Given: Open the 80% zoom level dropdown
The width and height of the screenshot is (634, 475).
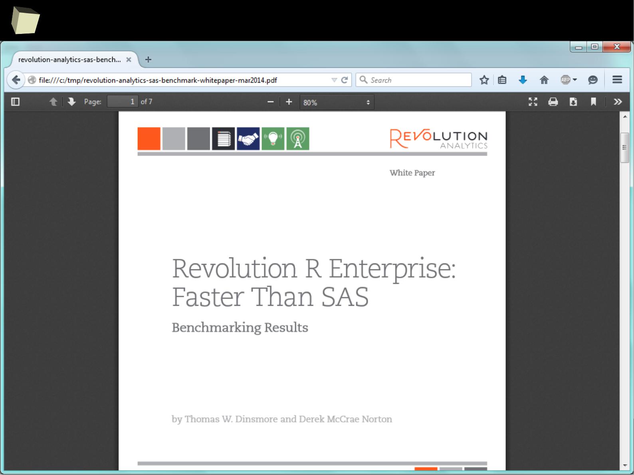Looking at the screenshot, I should pyautogui.click(x=337, y=102).
